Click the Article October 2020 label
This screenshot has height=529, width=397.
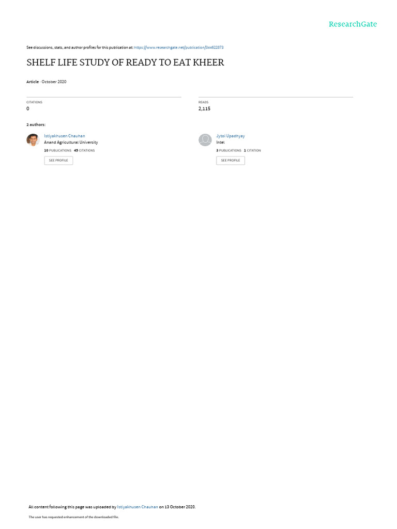[46, 82]
